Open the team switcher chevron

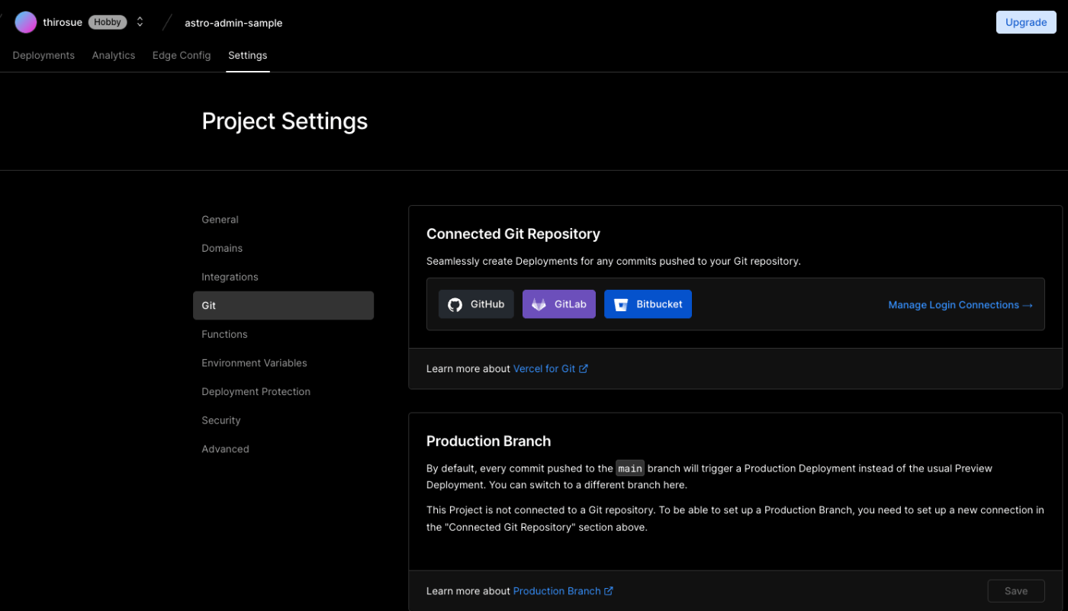tap(140, 22)
